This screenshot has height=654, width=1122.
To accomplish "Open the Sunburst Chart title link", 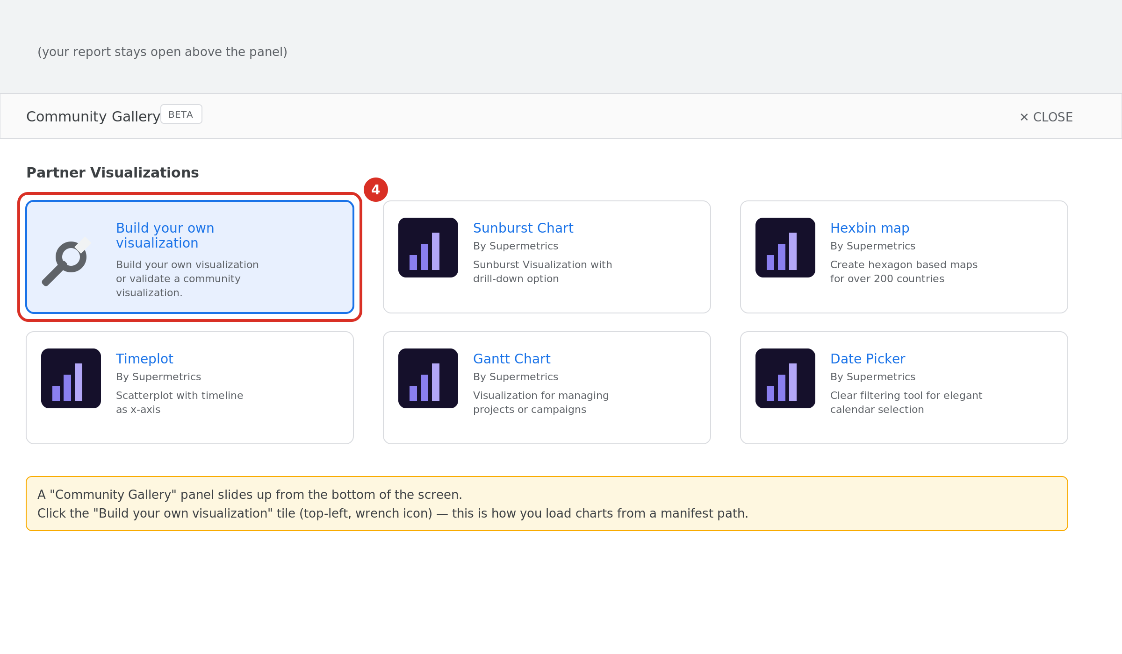I will (523, 228).
